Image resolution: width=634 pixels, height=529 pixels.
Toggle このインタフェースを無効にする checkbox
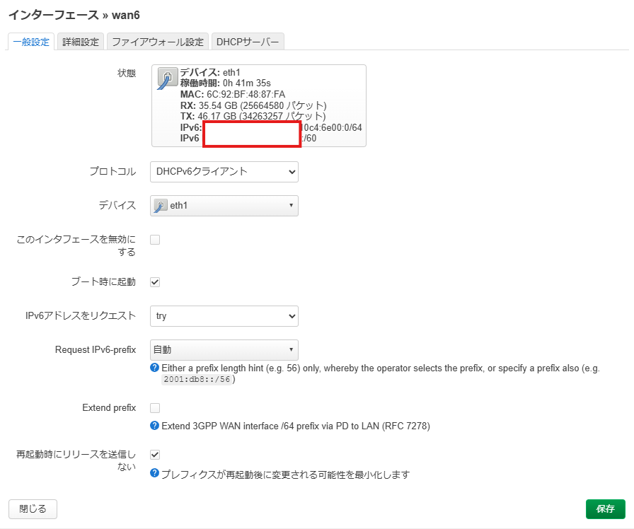pyautogui.click(x=155, y=240)
